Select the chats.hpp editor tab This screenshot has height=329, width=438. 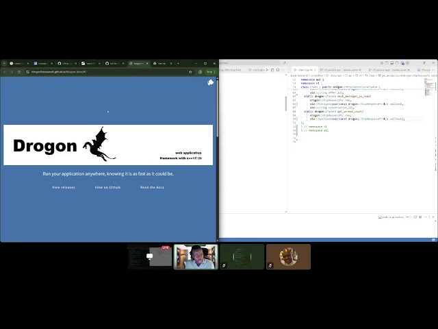[305, 70]
